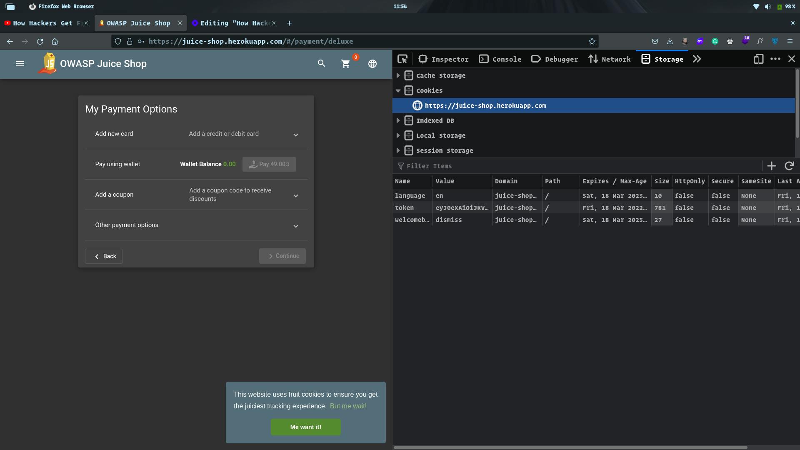Click the browser back arrow

(x=10, y=41)
